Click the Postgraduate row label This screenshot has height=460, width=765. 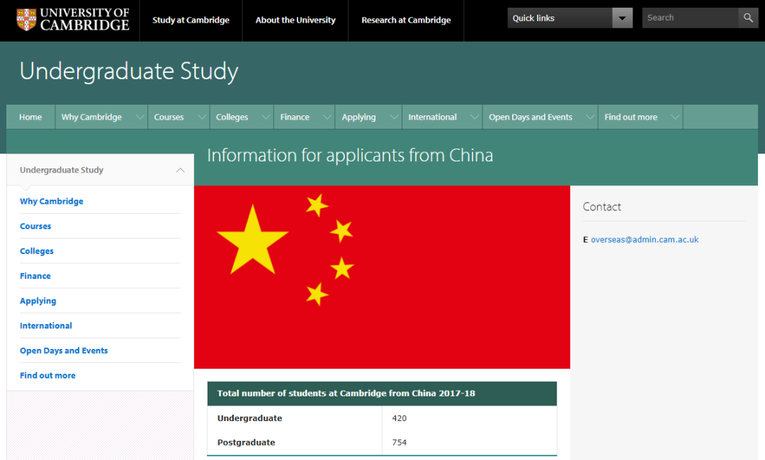[246, 442]
